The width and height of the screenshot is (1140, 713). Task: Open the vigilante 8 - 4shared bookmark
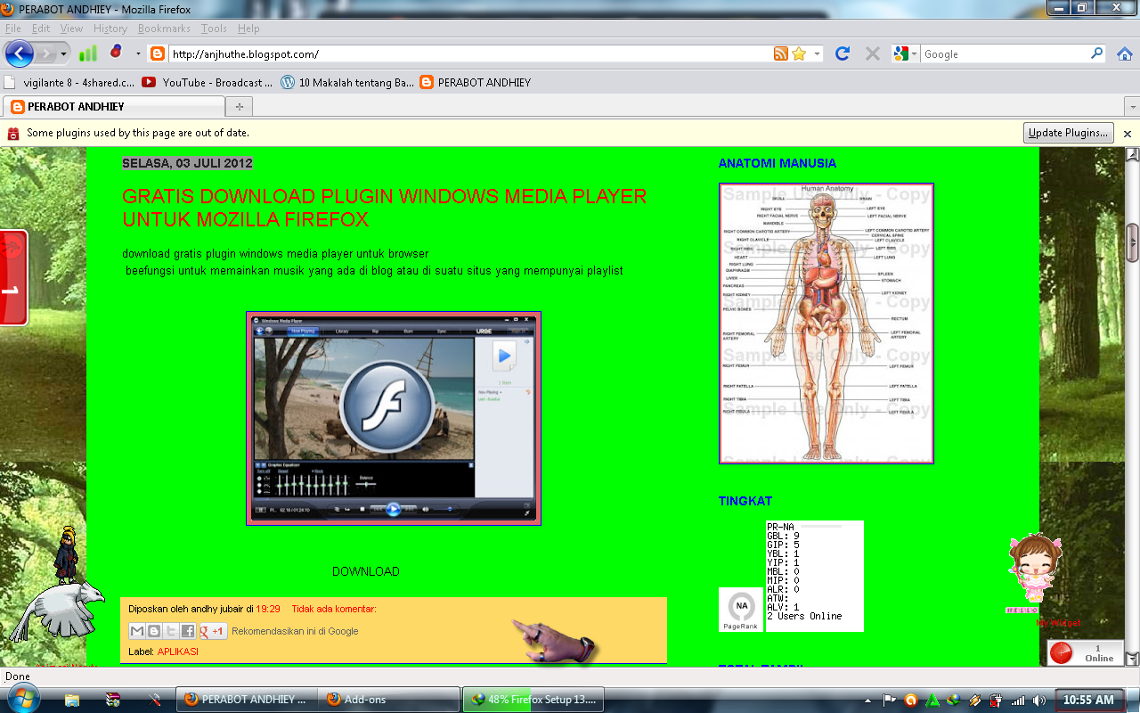69,82
